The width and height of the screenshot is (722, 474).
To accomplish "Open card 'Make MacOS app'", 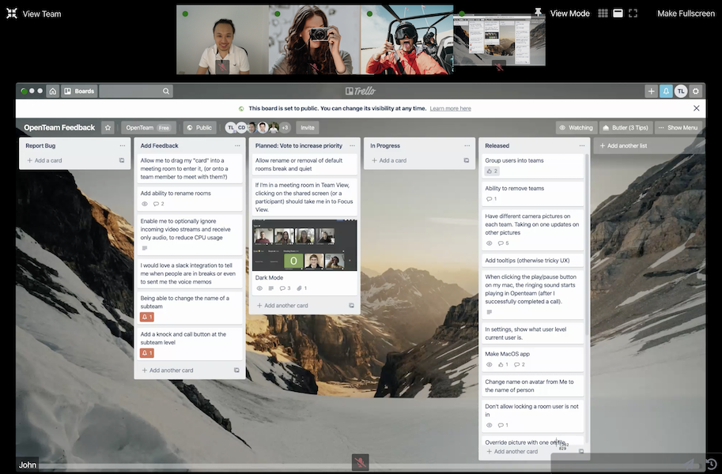I will [x=532, y=359].
